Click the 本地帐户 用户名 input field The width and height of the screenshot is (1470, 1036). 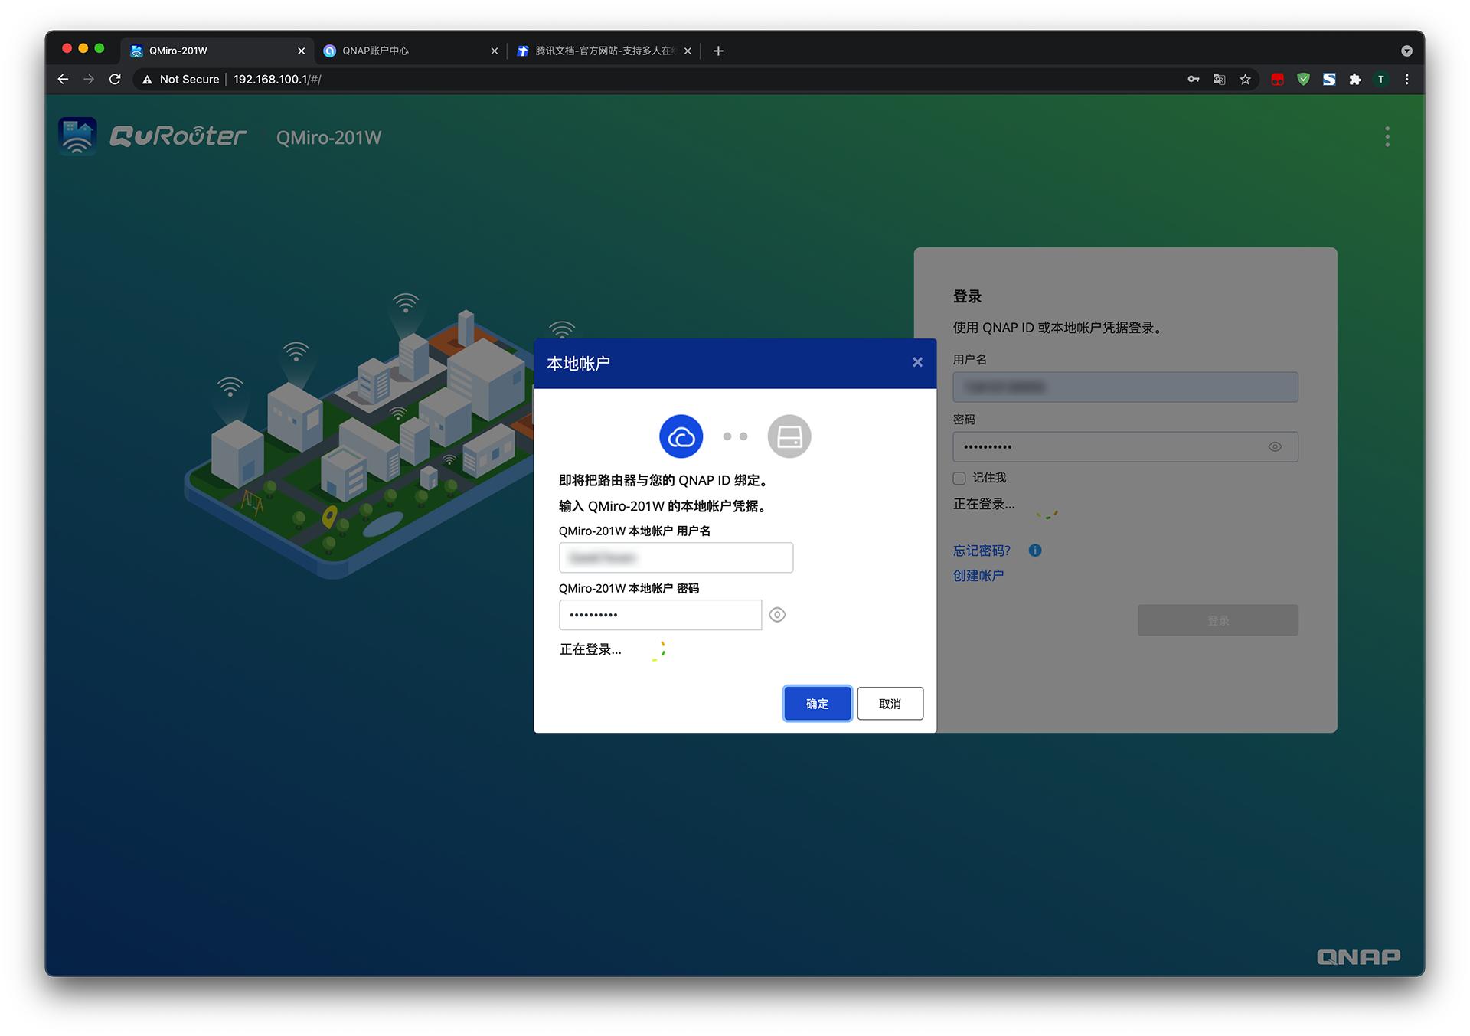pos(675,557)
